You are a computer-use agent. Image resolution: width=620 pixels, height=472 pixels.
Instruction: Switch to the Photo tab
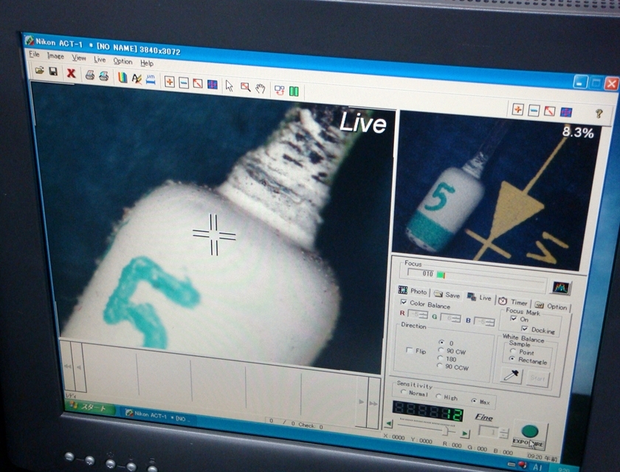(413, 291)
